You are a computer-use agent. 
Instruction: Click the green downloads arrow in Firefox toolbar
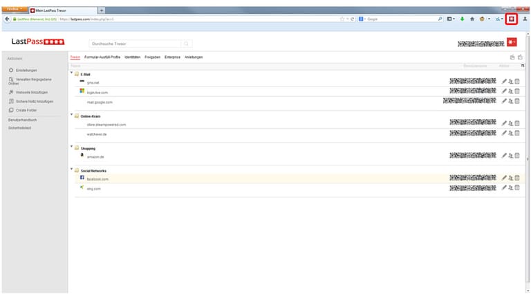click(x=462, y=19)
